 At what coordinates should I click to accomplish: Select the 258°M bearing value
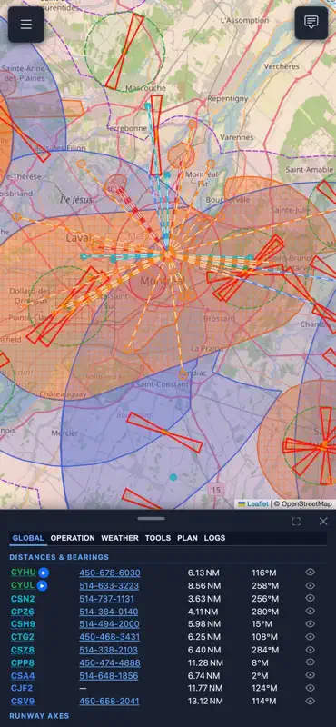tap(265, 585)
